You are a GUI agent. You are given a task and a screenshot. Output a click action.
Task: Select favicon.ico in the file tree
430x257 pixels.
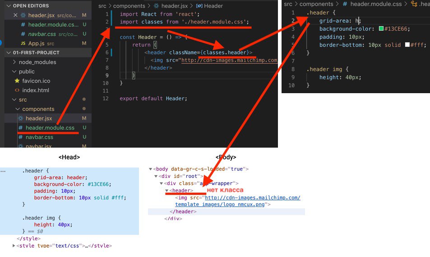click(x=36, y=81)
